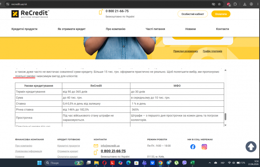Viewport: 260px width, 167px height.
Task: Click scroll down arrow of text block
Action: pos(225,125)
